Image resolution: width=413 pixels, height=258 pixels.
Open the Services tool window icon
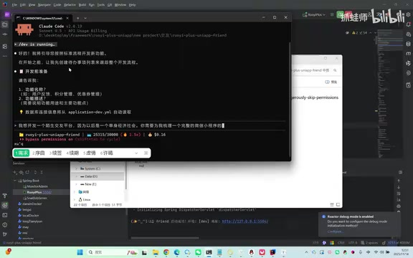pyautogui.click(x=5, y=206)
